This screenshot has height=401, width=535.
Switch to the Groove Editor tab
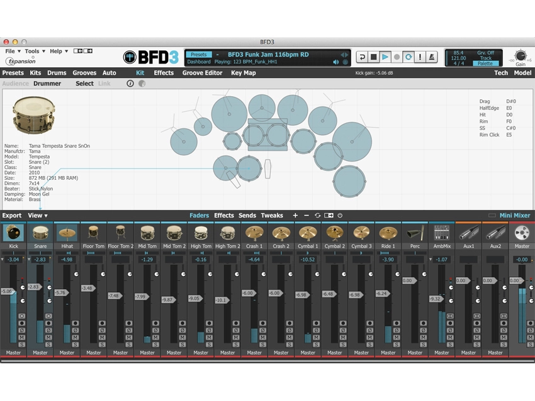pos(202,72)
